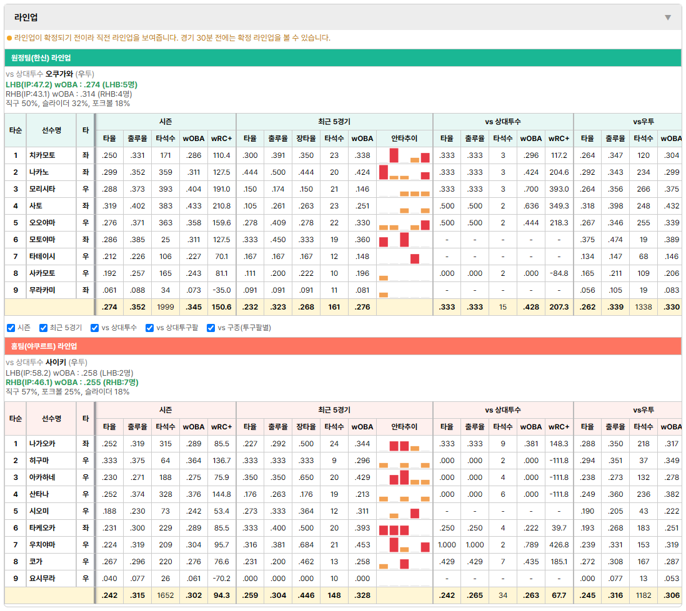Viewport: 686px width, 611px height.
Task: Click the 홈팀(야쿠르트) 라인업 header
Action: [343, 346]
